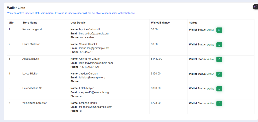
Task: Click email ishields@example.org
Action: pos(92,78)
